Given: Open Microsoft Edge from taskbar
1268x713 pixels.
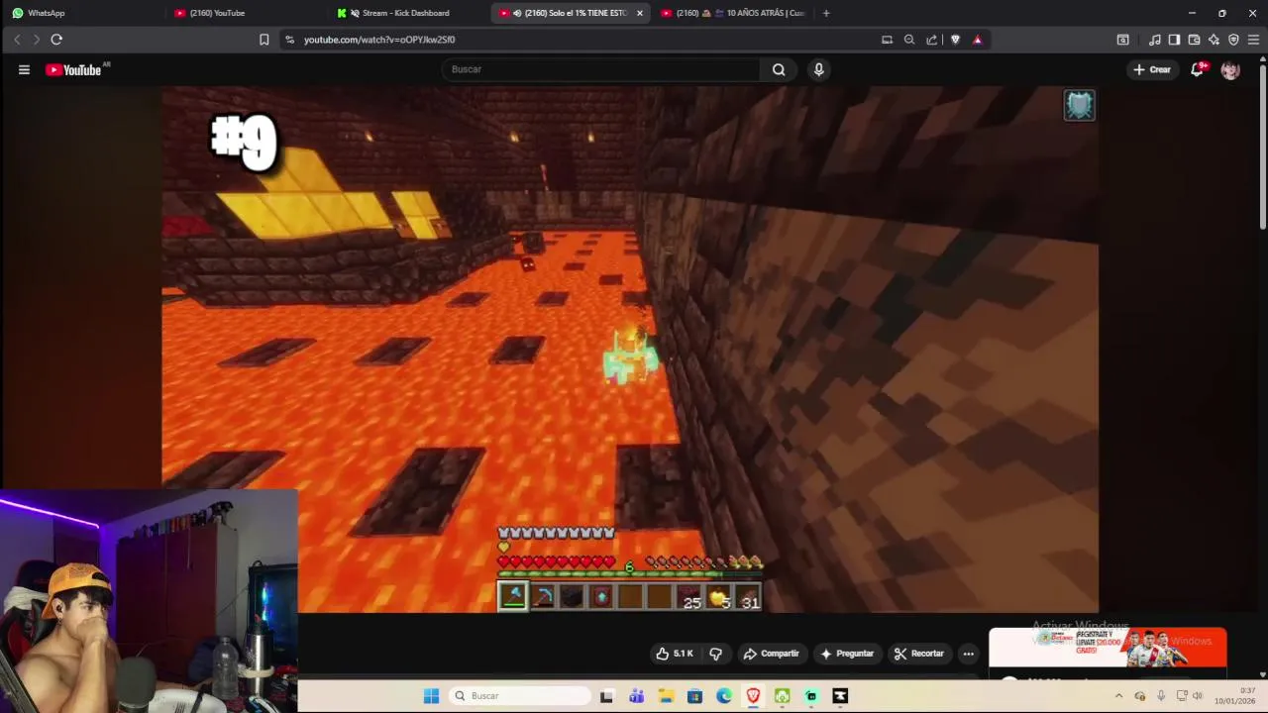Looking at the screenshot, I should coord(724,696).
